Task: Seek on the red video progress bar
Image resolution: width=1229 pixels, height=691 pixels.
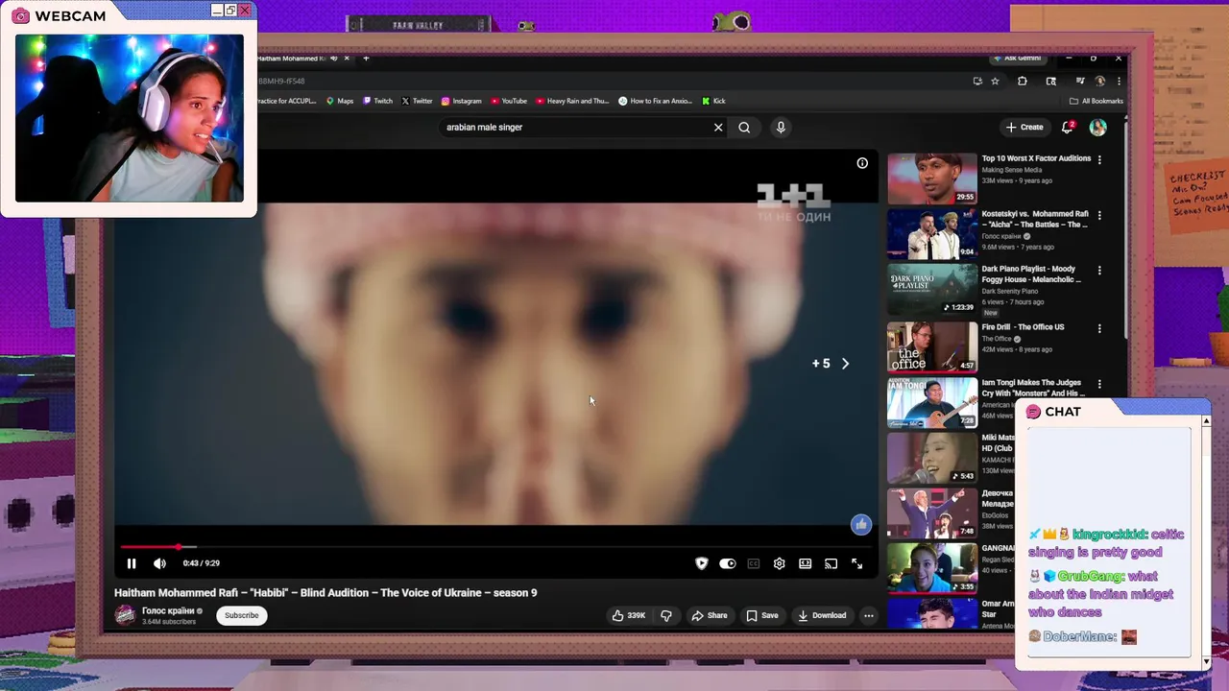Action: pos(495,547)
